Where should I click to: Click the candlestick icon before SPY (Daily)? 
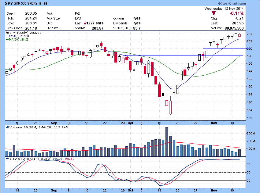click(7, 33)
